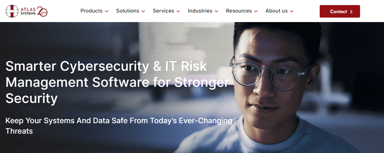Select the Services navigation item

click(164, 11)
